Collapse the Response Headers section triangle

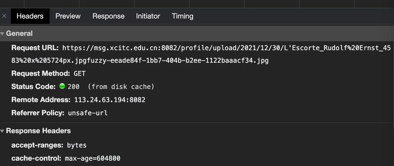point(2,131)
